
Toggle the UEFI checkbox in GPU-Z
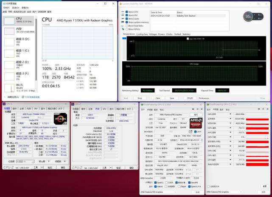tap(196, 132)
